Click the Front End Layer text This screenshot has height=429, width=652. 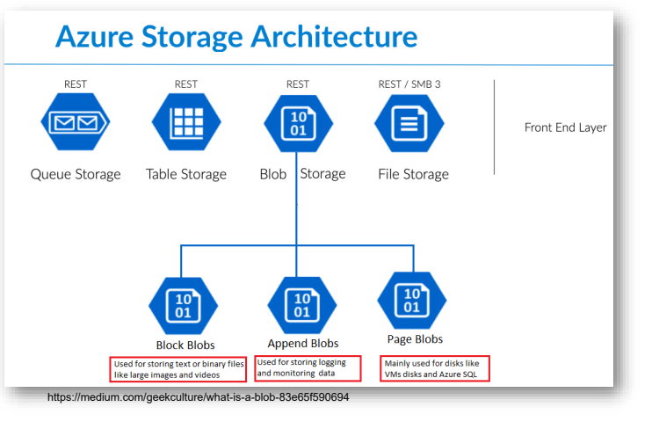(x=565, y=127)
